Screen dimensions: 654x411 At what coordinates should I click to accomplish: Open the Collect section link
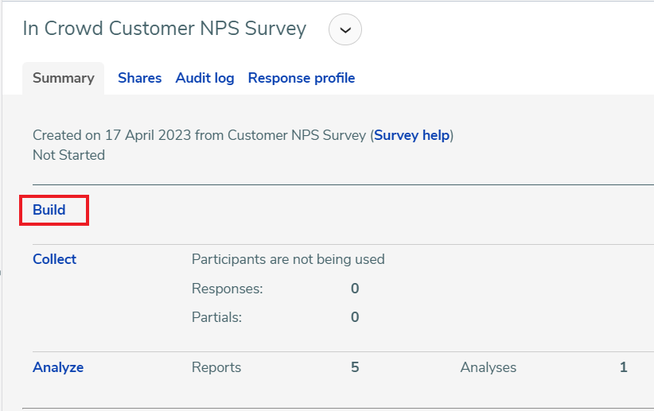(55, 259)
